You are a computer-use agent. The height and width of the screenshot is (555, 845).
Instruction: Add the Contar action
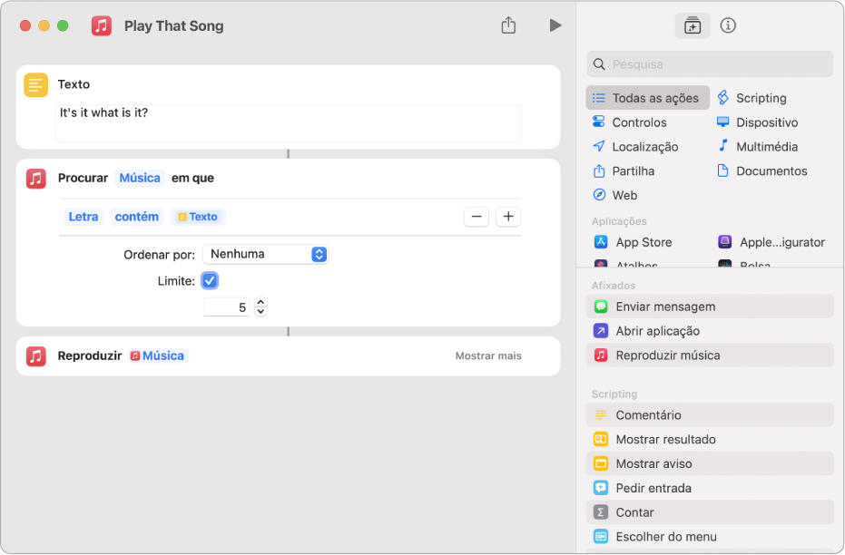tap(710, 512)
